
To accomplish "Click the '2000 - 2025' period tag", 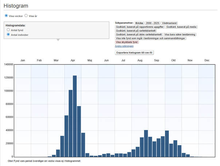I will [153, 23].
